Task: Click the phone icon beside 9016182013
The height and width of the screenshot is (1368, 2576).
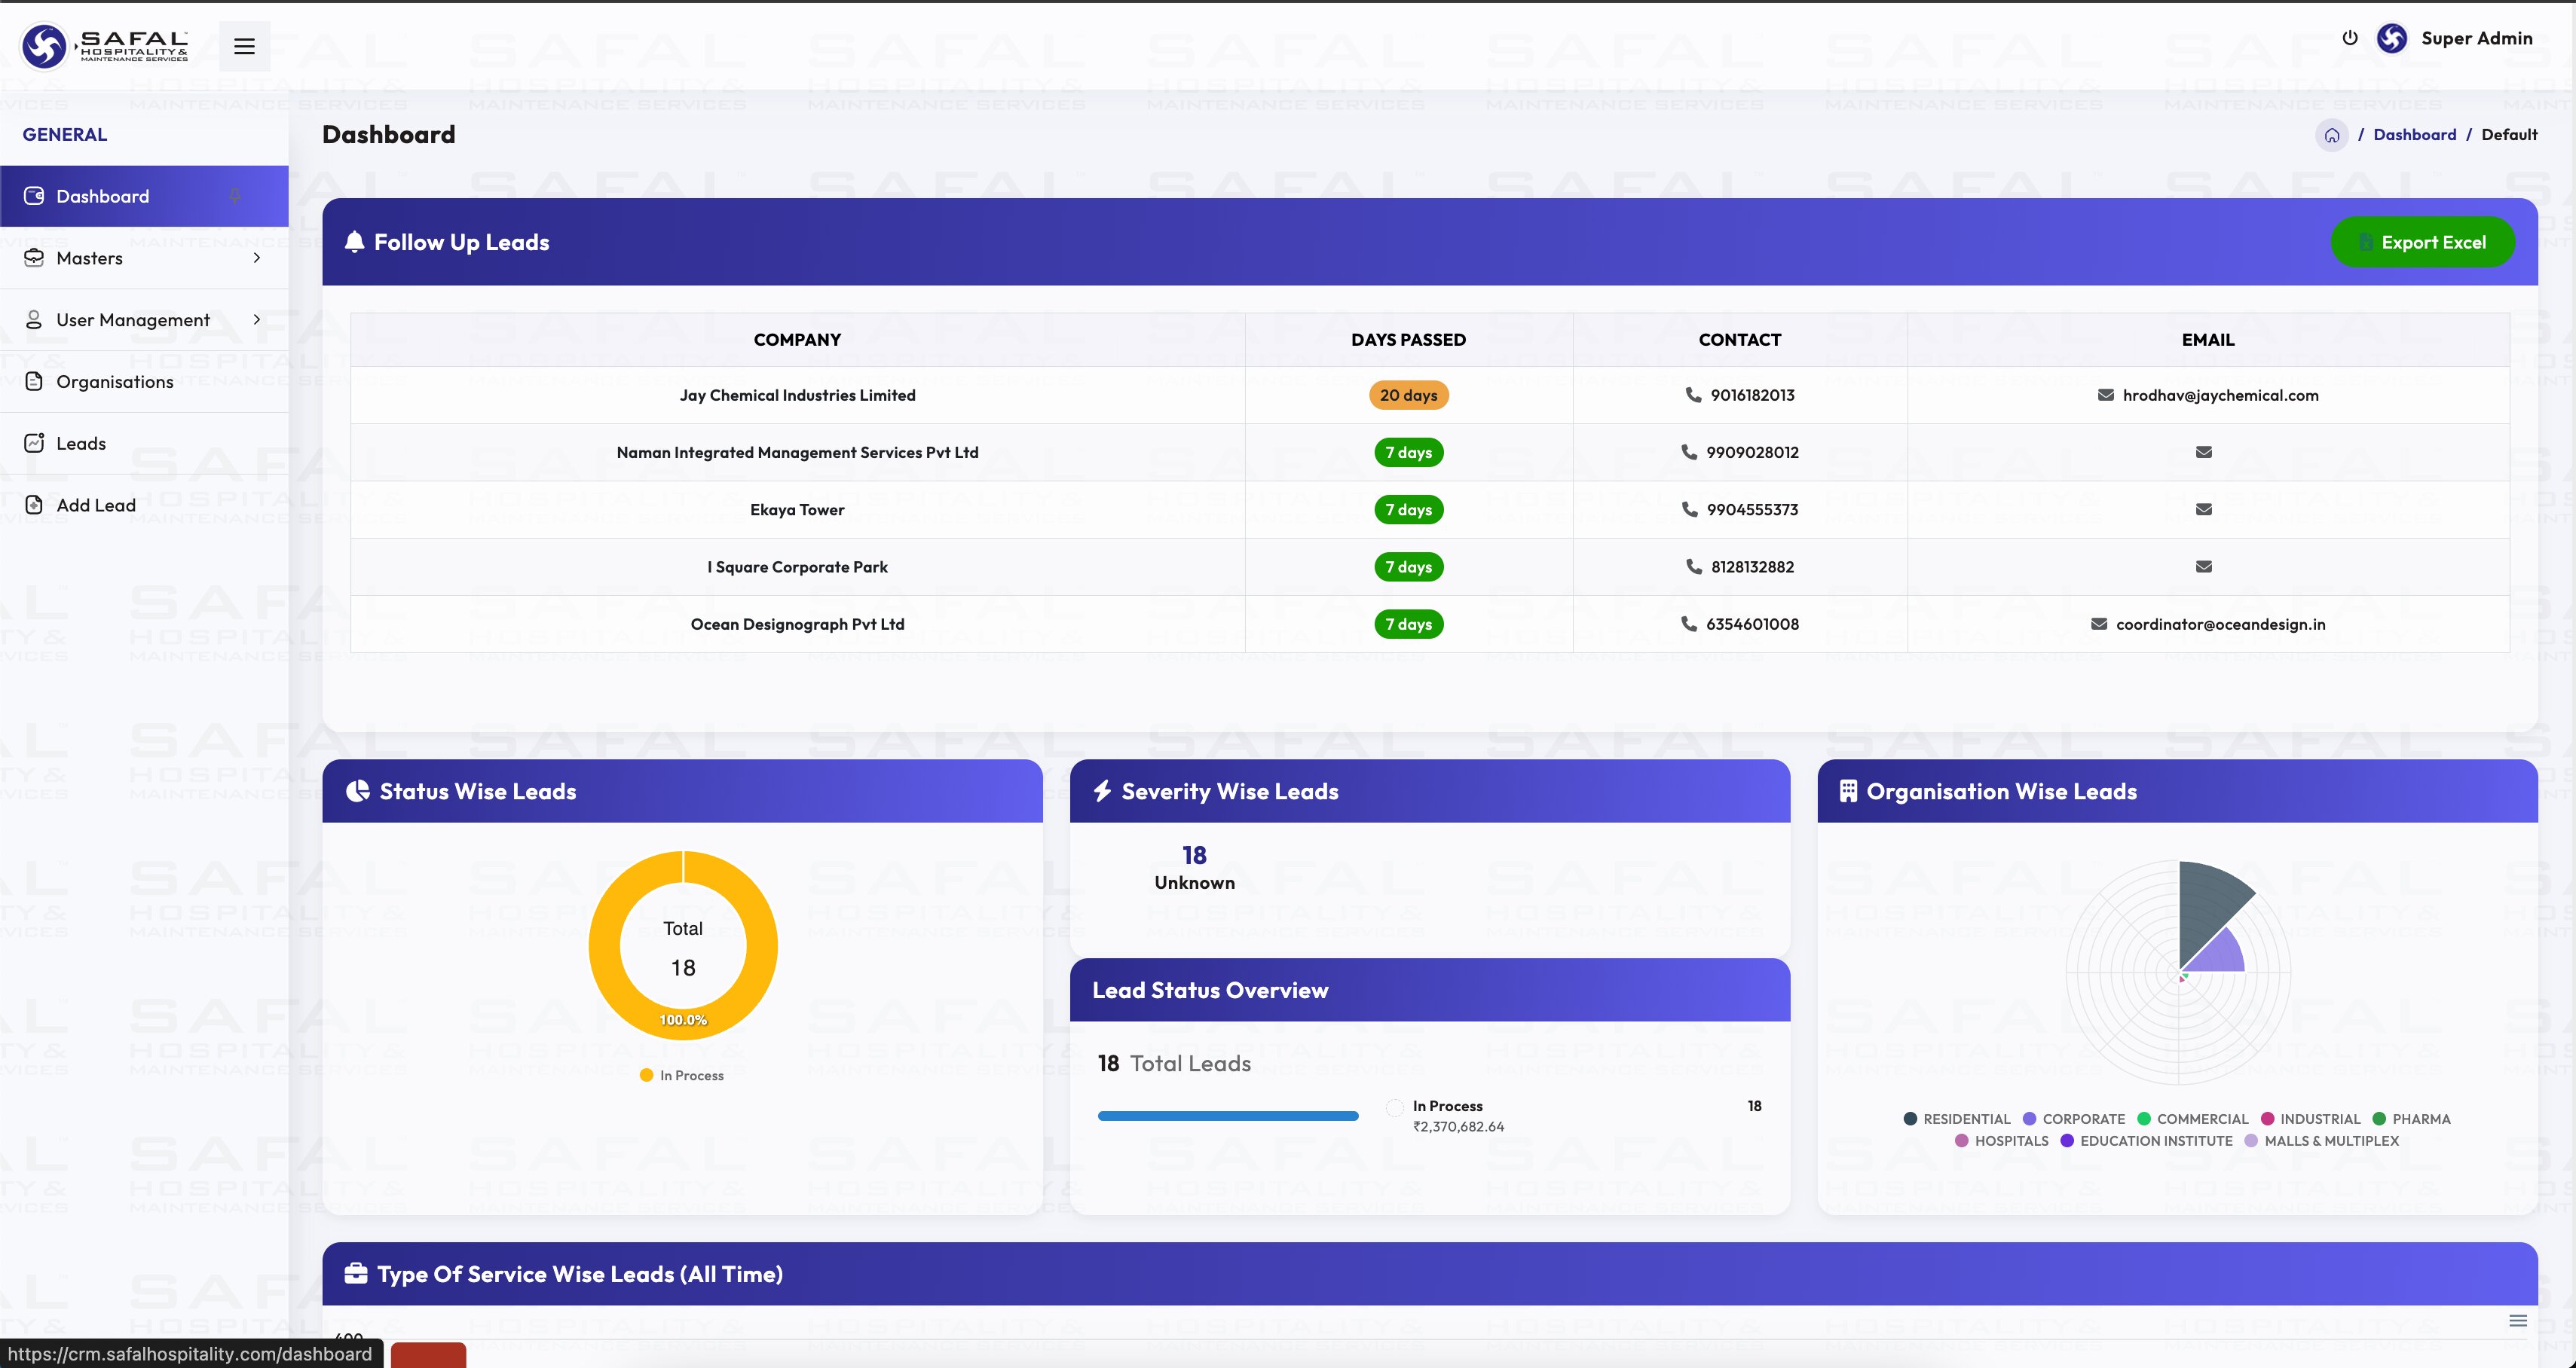Action: (1693, 395)
